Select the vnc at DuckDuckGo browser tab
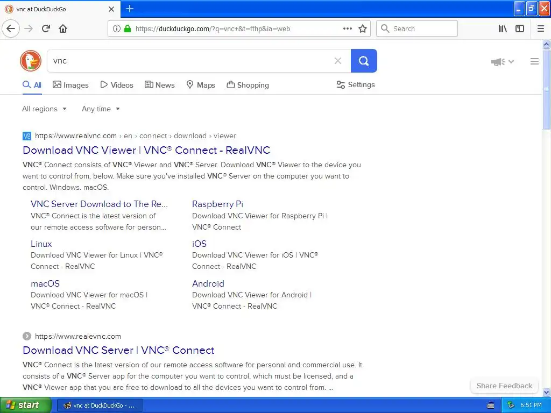 60,9
